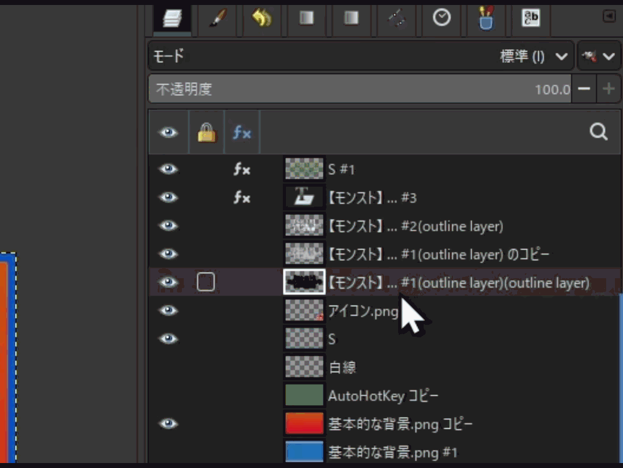Toggle lock checkbox on the selected layer
This screenshot has height=468, width=623.
point(206,283)
